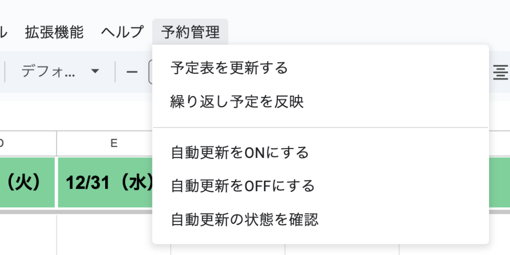
Task: Choose 繰り返し予定を反映 menu item
Action: (237, 102)
